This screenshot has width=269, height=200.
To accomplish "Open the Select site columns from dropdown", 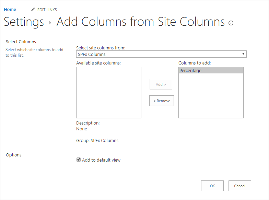I will tap(161, 54).
